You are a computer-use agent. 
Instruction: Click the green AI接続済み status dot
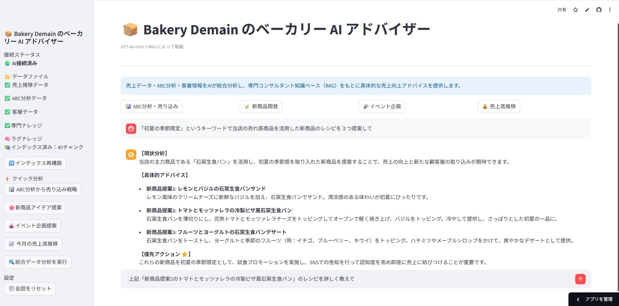point(7,63)
